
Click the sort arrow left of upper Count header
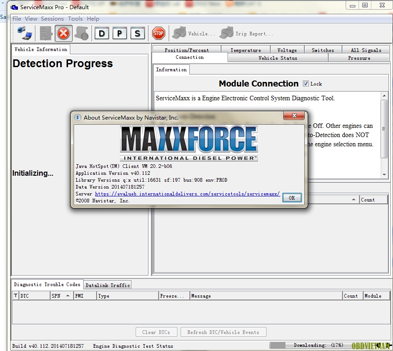[353, 200]
